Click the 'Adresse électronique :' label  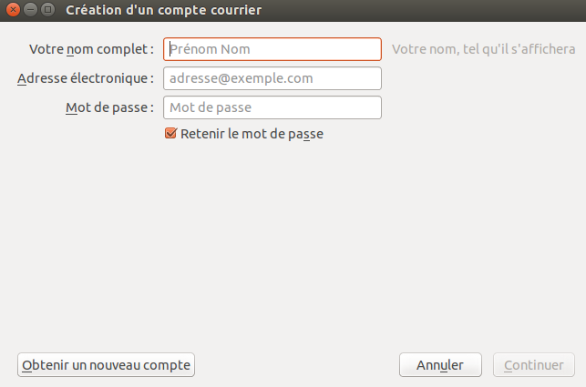point(86,78)
